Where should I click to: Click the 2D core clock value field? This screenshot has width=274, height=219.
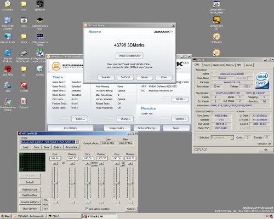click(55, 158)
